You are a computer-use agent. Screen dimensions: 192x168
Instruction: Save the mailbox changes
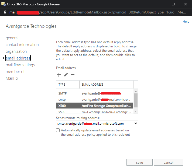[139, 162]
